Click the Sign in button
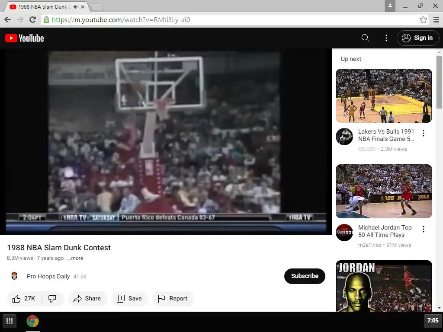Image resolution: width=443 pixels, height=332 pixels. click(x=417, y=38)
